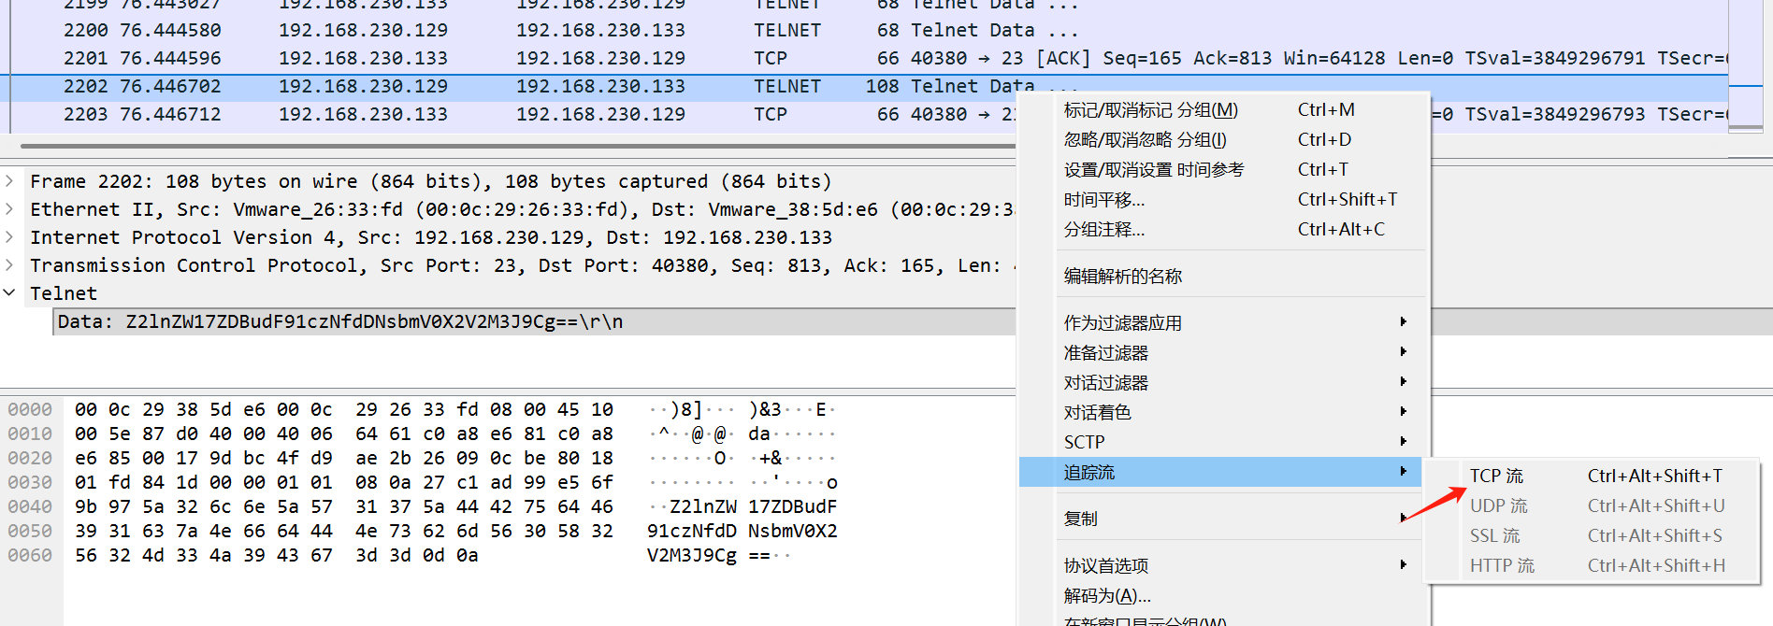Select 编辑解析的名称 menu entry
Screen dimensions: 1773x626
[1224, 276]
